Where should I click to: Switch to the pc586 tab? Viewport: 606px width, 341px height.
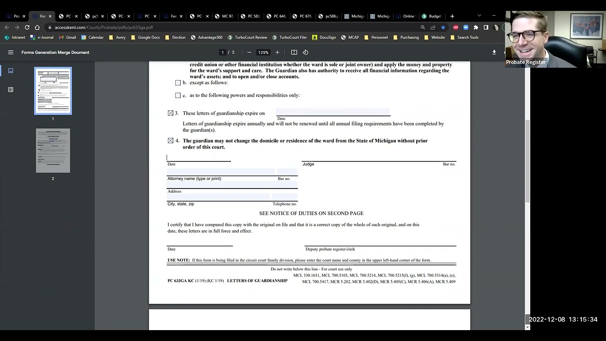point(328,16)
